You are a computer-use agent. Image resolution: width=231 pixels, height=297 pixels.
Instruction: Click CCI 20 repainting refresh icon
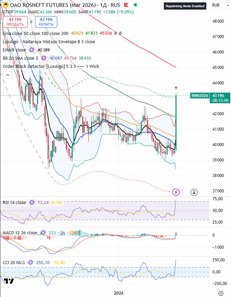click(31, 262)
